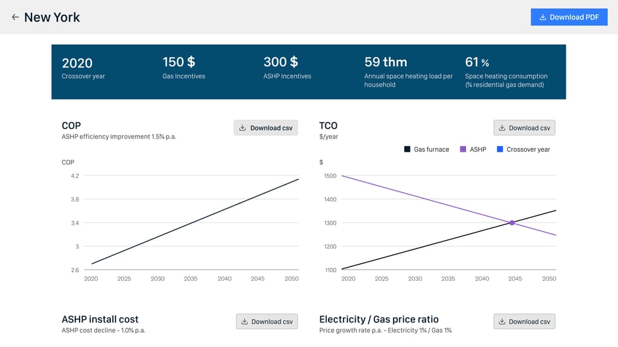
Task: Click 'ASHP efficiency improvement 1.5% p.a.' subtitle
Action: (119, 137)
